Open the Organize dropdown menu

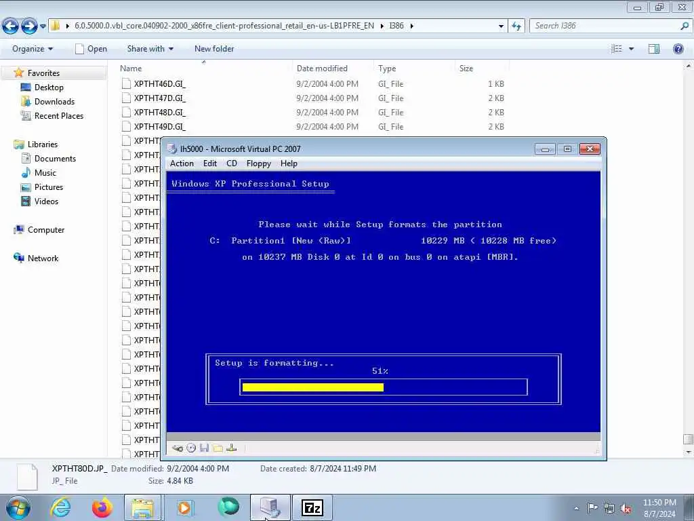pos(33,49)
